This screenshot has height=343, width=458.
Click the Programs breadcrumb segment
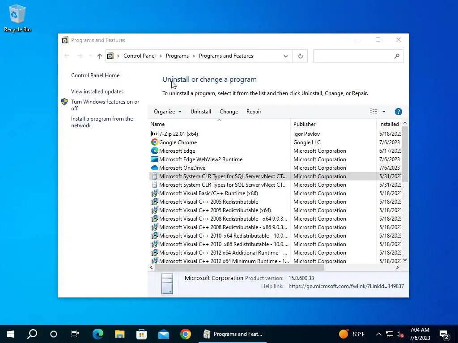pos(177,56)
